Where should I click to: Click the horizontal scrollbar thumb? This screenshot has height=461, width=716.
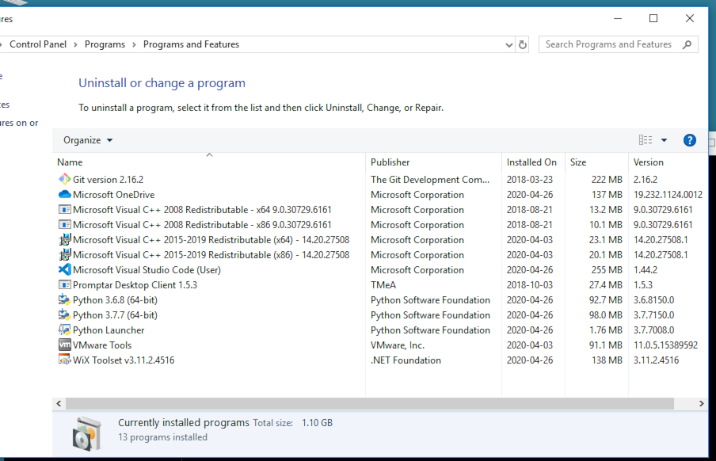click(x=370, y=403)
